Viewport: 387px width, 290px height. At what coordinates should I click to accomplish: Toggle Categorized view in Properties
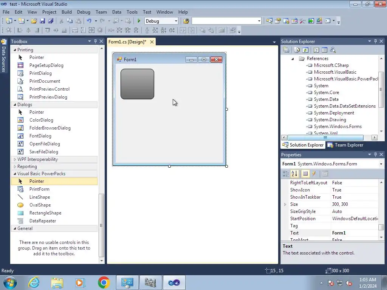tap(286, 174)
